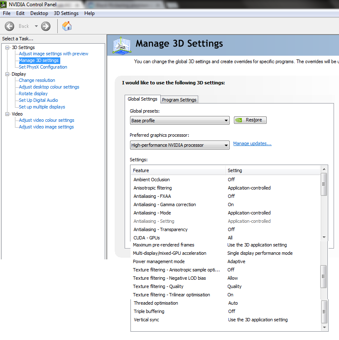Open the Preferred graphics processor dropdown
The width and height of the screenshot is (339, 340).
tap(179, 145)
